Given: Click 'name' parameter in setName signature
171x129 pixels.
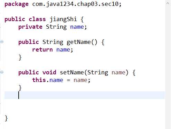Looking at the screenshot, I should [118, 72].
